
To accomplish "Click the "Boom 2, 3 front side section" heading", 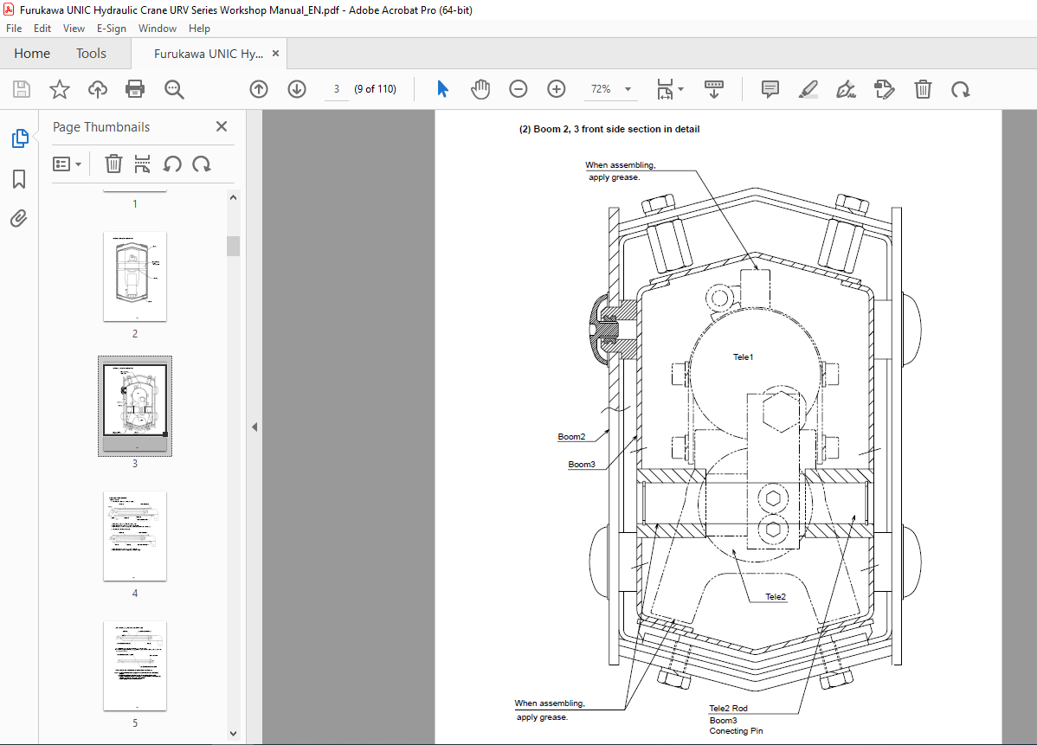I will click(x=609, y=130).
